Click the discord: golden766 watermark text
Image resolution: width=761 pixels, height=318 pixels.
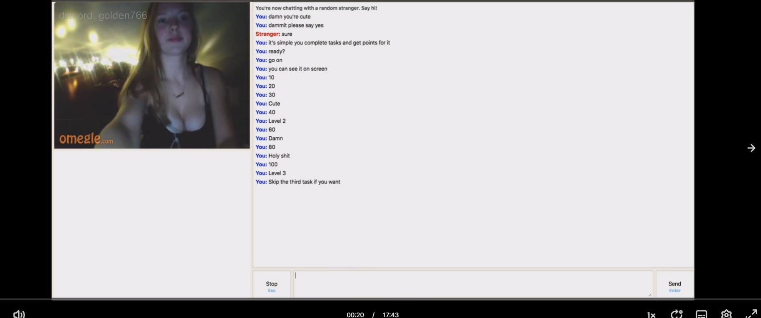[x=103, y=15]
